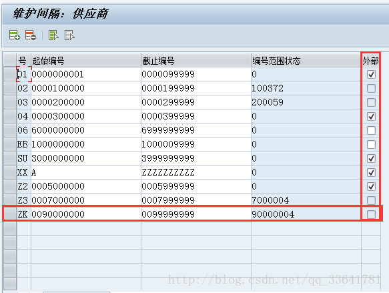Click the 号 column header

tap(23, 61)
